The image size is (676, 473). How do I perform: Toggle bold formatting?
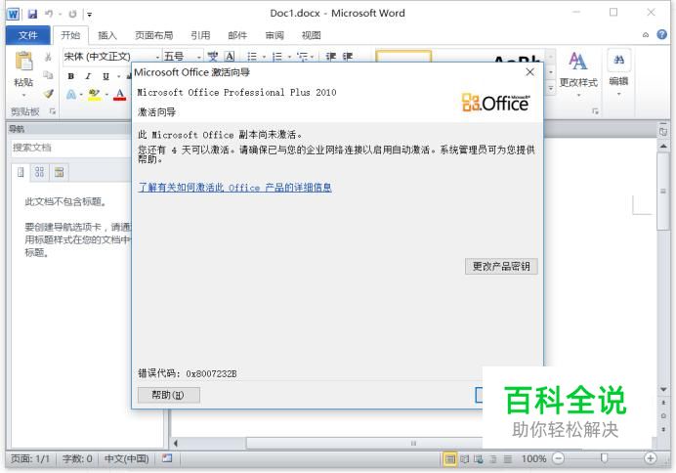[70, 76]
